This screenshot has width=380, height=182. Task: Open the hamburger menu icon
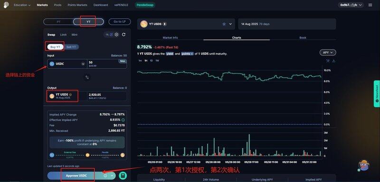tap(370, 5)
